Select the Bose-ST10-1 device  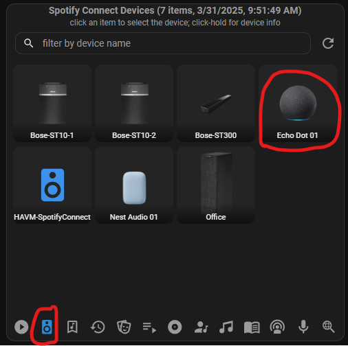pyautogui.click(x=52, y=103)
